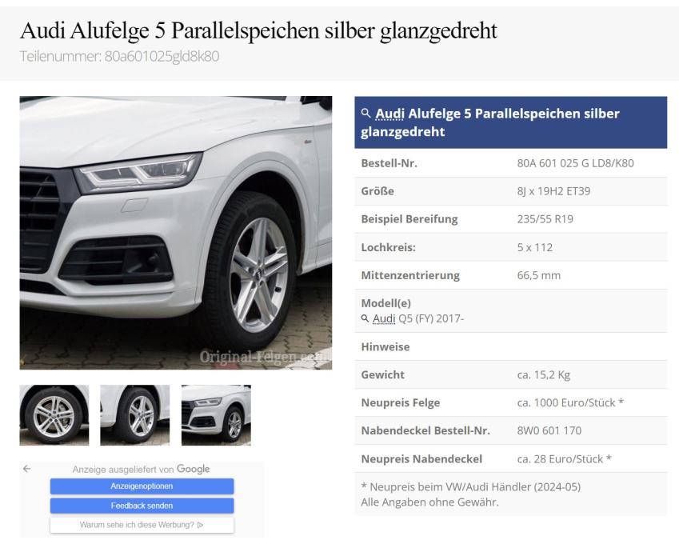The height and width of the screenshot is (552, 679).
Task: Click the magnifier icon beside Audi Q5
Action: pos(365,318)
